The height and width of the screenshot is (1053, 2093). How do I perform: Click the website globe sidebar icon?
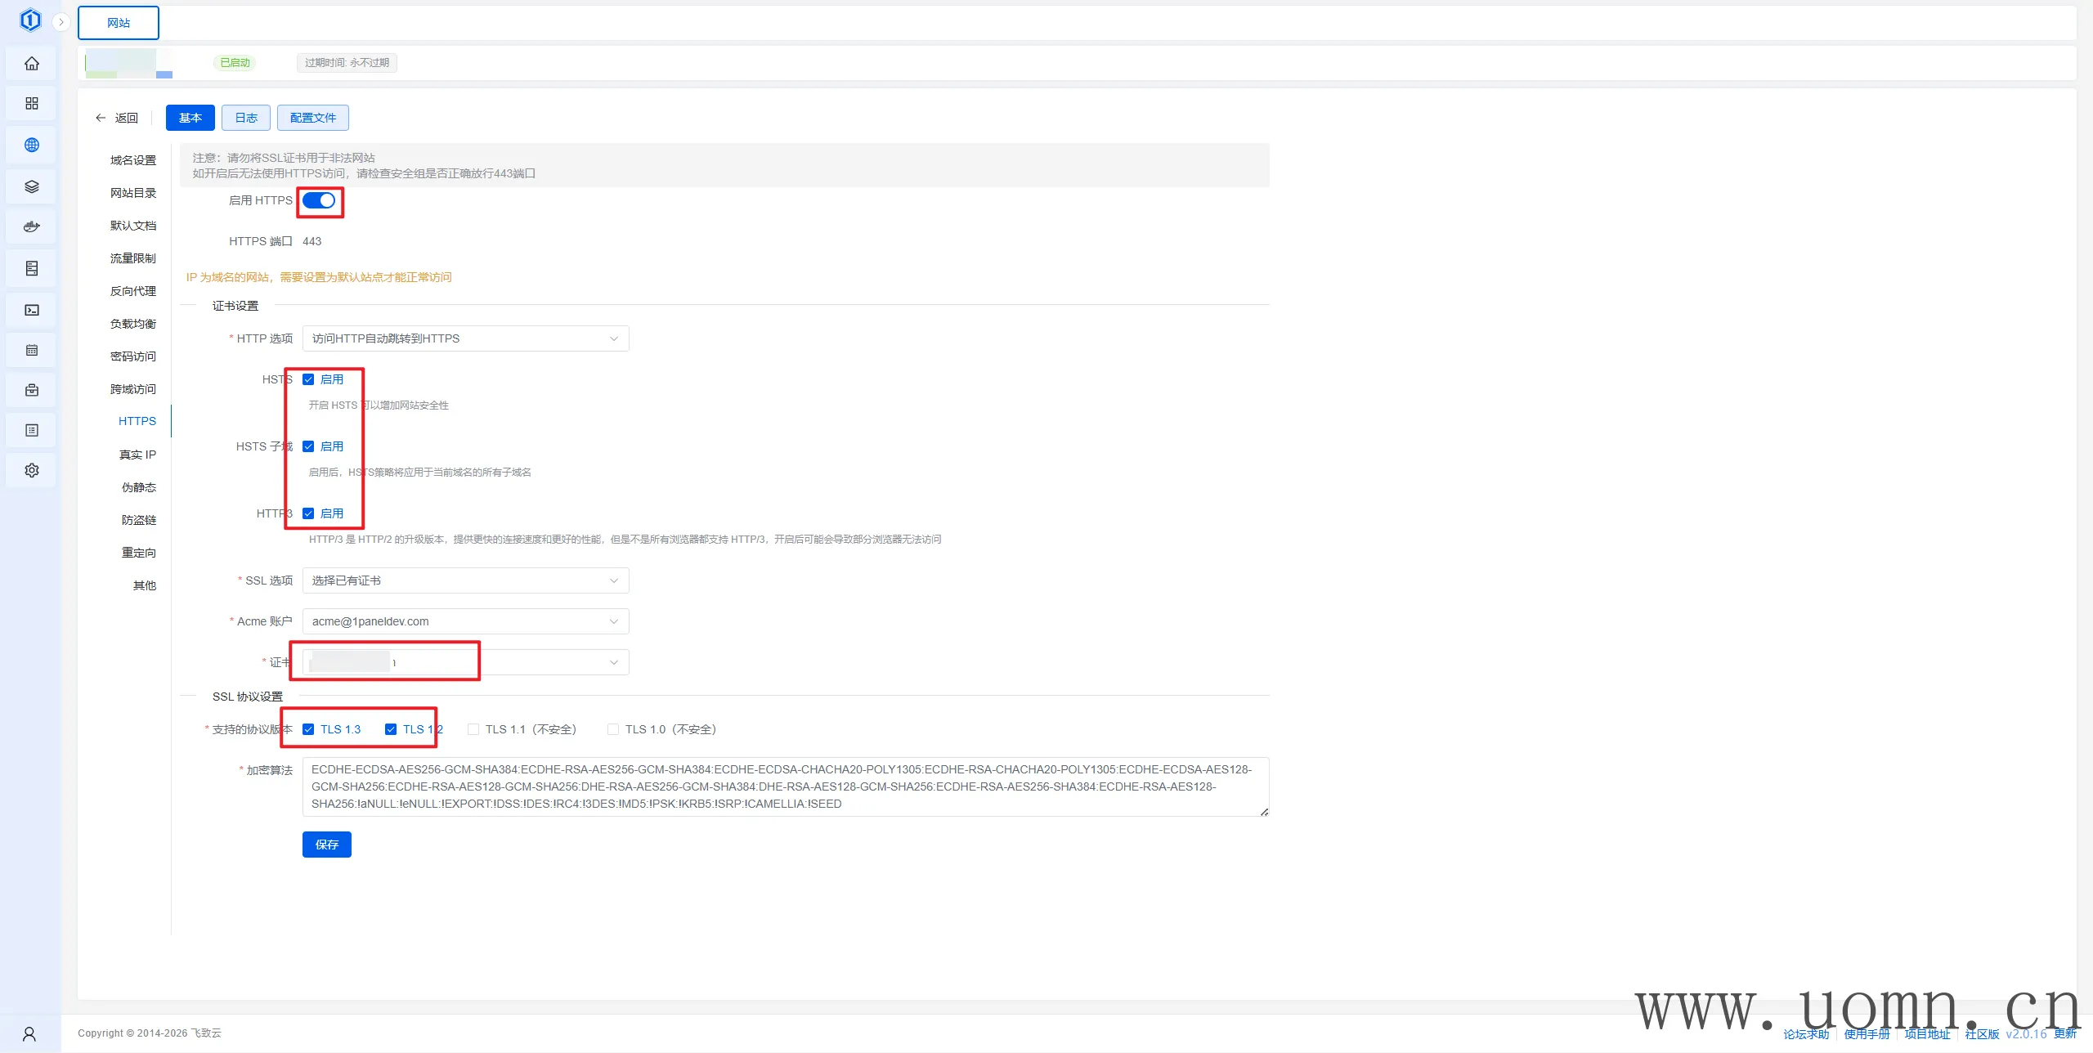click(32, 146)
